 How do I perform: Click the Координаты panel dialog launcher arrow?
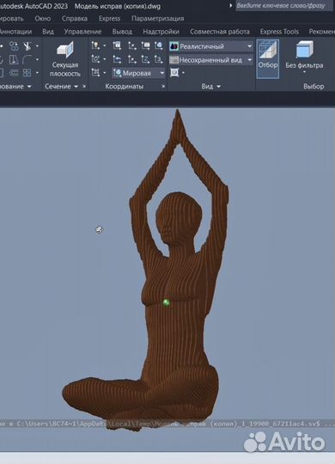163,87
